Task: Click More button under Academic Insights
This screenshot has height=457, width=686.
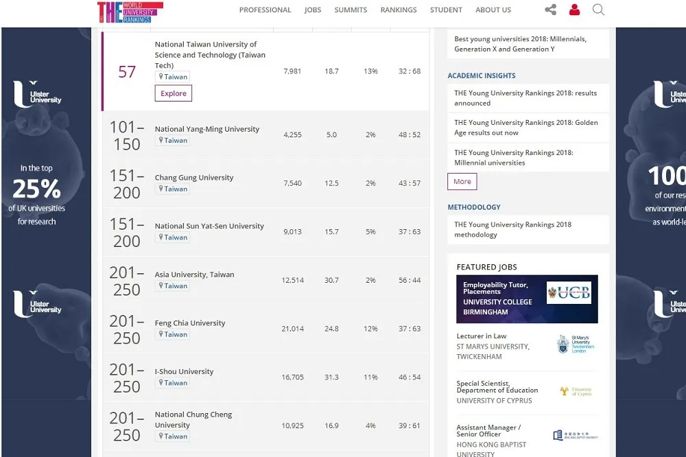Action: point(462,181)
